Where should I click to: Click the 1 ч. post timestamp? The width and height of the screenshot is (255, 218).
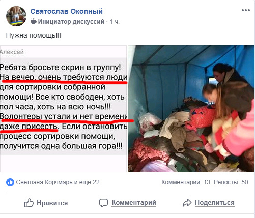pyautogui.click(x=115, y=22)
